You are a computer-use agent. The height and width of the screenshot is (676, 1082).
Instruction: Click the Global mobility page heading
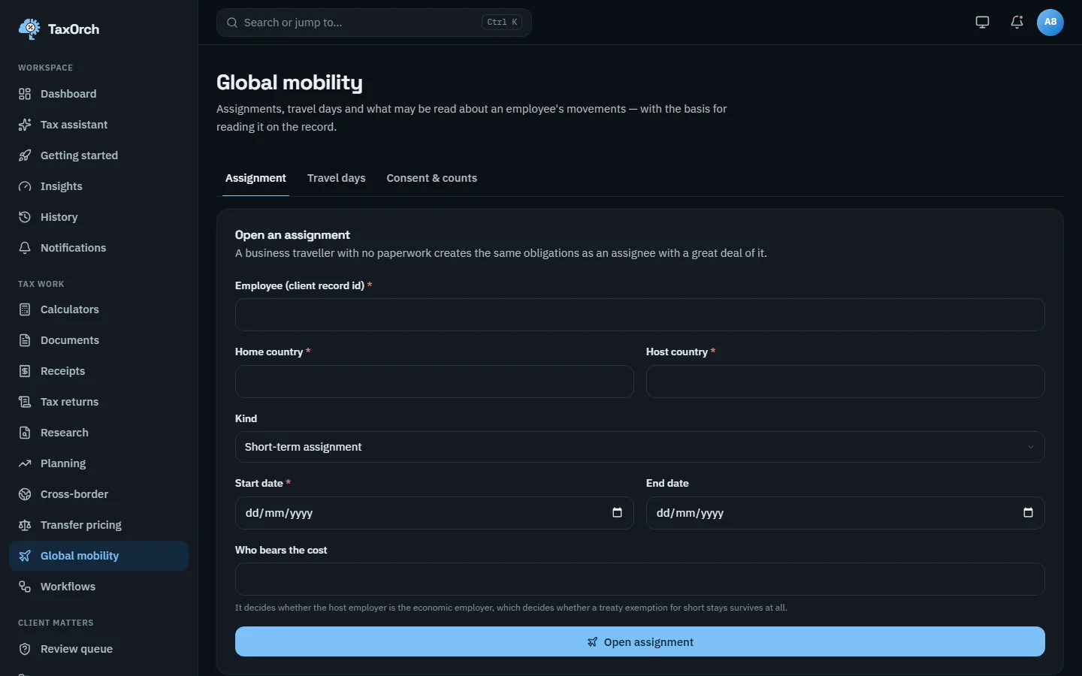(x=289, y=83)
